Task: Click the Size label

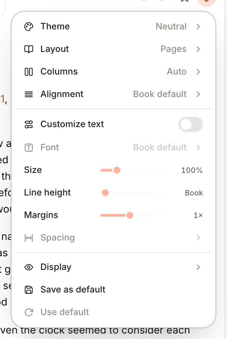Action: coord(33,170)
